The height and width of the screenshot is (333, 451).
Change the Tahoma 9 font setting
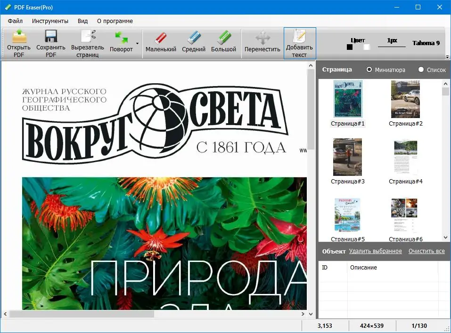point(426,43)
